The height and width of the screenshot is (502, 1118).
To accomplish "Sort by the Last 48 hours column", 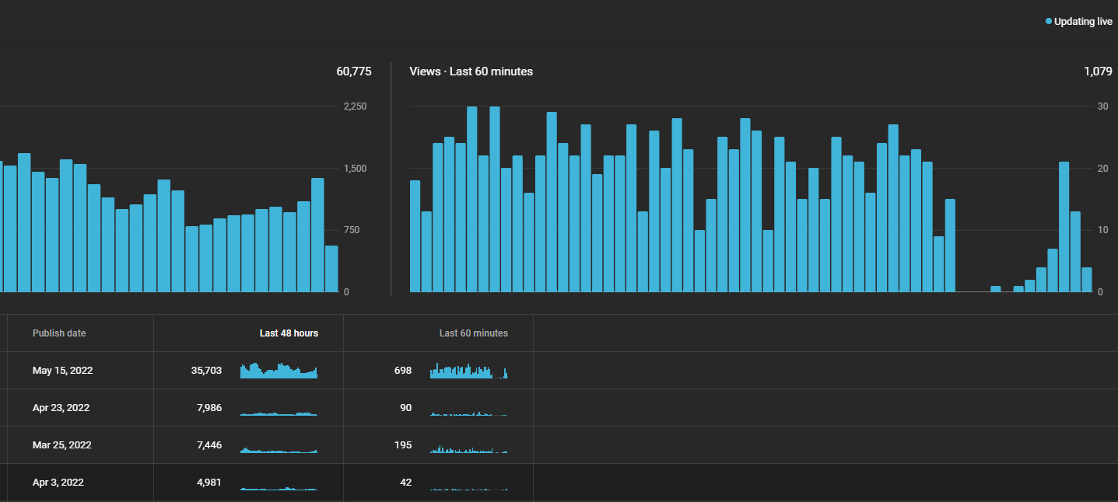I will point(289,333).
